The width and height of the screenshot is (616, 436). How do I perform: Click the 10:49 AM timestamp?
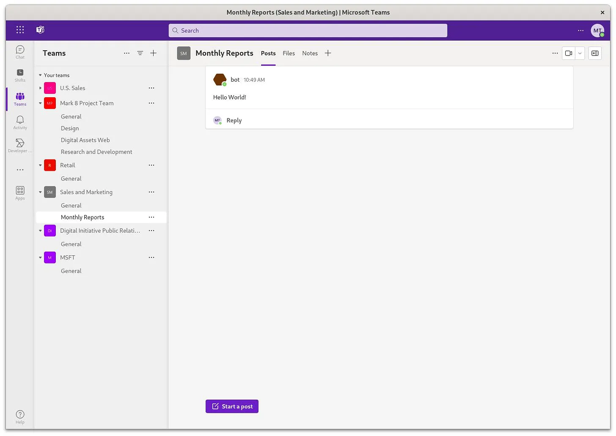(x=254, y=80)
